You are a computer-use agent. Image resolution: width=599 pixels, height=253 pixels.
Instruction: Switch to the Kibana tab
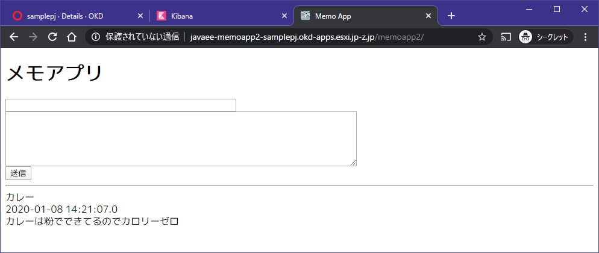(222, 16)
